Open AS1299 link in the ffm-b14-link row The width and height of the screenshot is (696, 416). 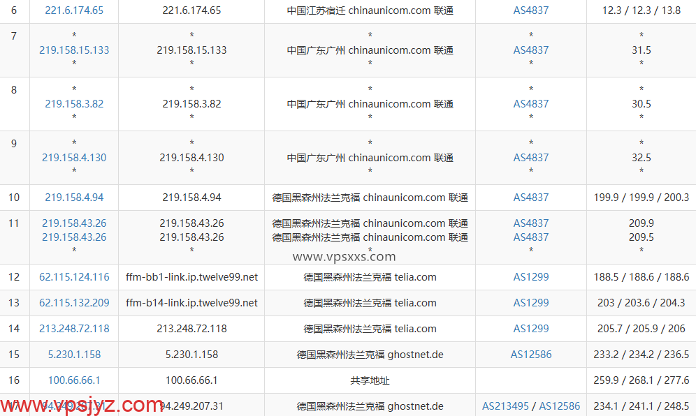pos(531,303)
